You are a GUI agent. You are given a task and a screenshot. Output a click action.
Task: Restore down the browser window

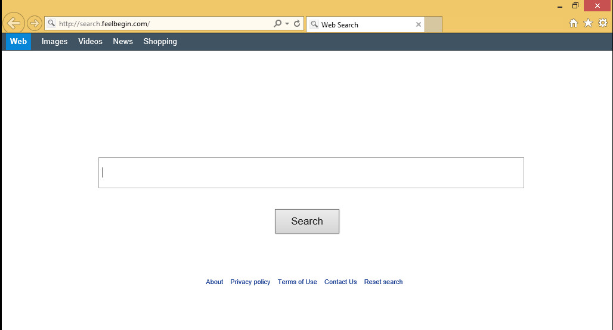pyautogui.click(x=575, y=5)
